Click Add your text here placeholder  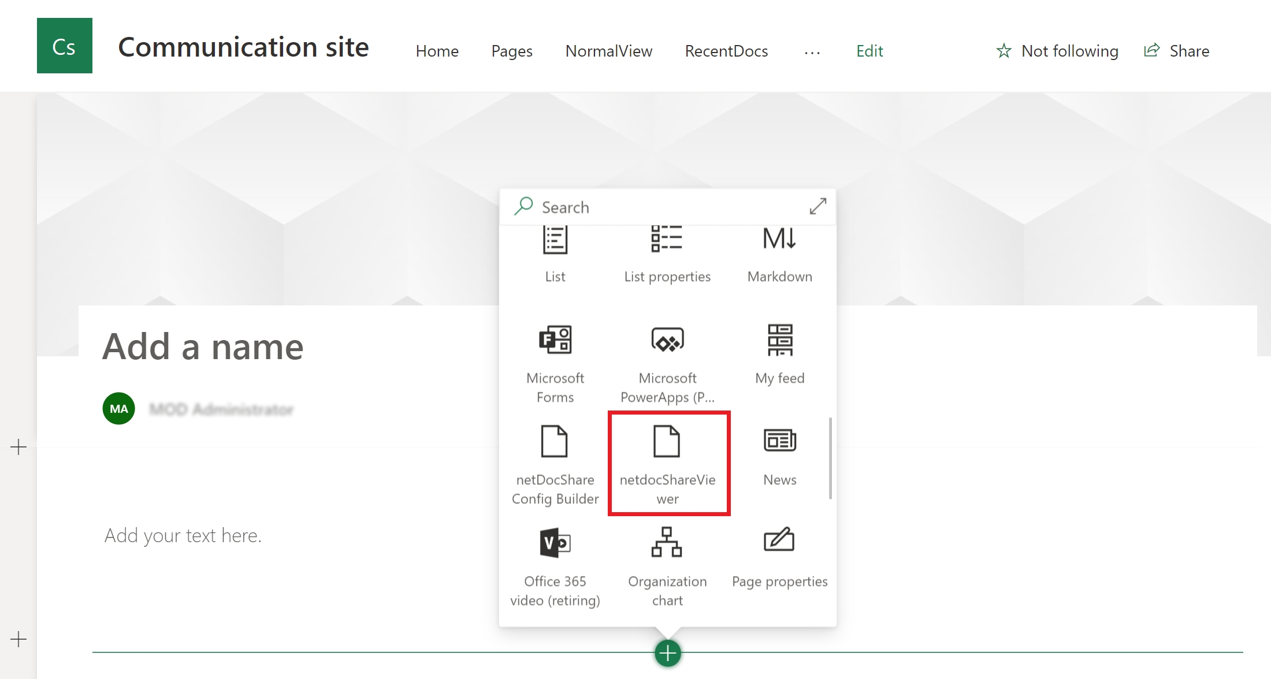click(x=183, y=536)
